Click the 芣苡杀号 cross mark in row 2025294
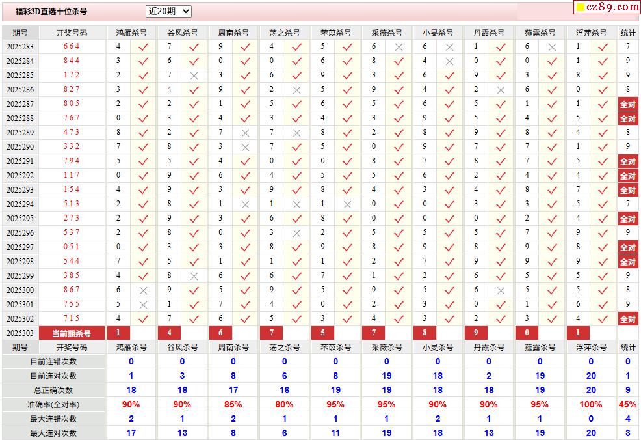 347,204
